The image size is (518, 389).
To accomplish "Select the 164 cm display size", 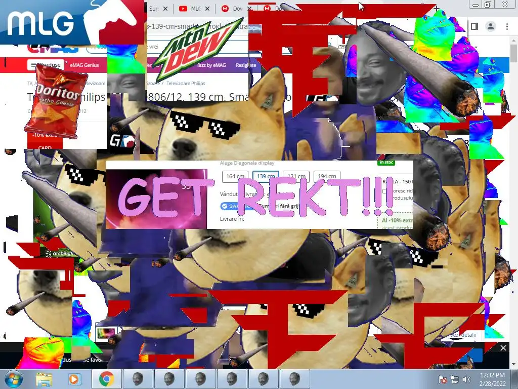I will 235,176.
